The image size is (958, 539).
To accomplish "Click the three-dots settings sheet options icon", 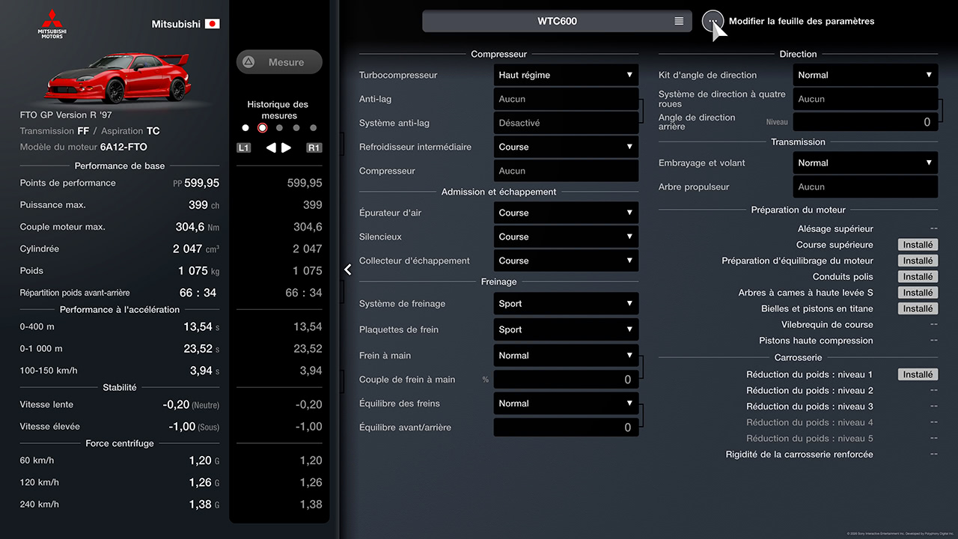I will (x=713, y=21).
